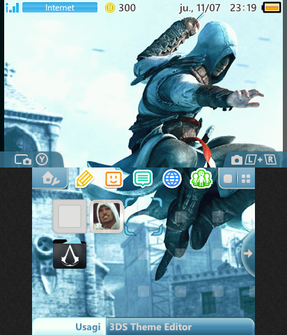Click the signal strength indicator

13,8
